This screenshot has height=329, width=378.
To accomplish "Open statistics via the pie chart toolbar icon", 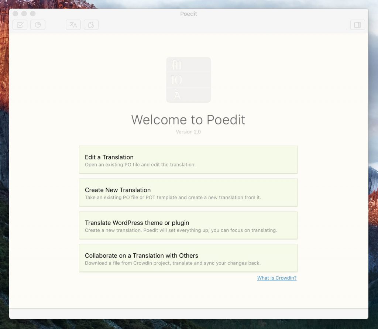I will pyautogui.click(x=38, y=25).
